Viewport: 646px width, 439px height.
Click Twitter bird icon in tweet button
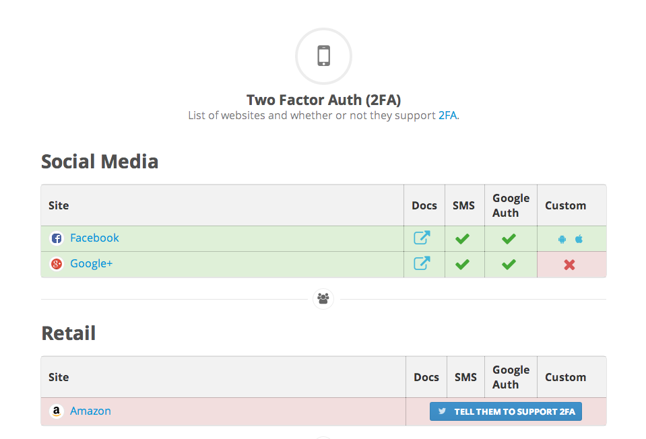442,411
